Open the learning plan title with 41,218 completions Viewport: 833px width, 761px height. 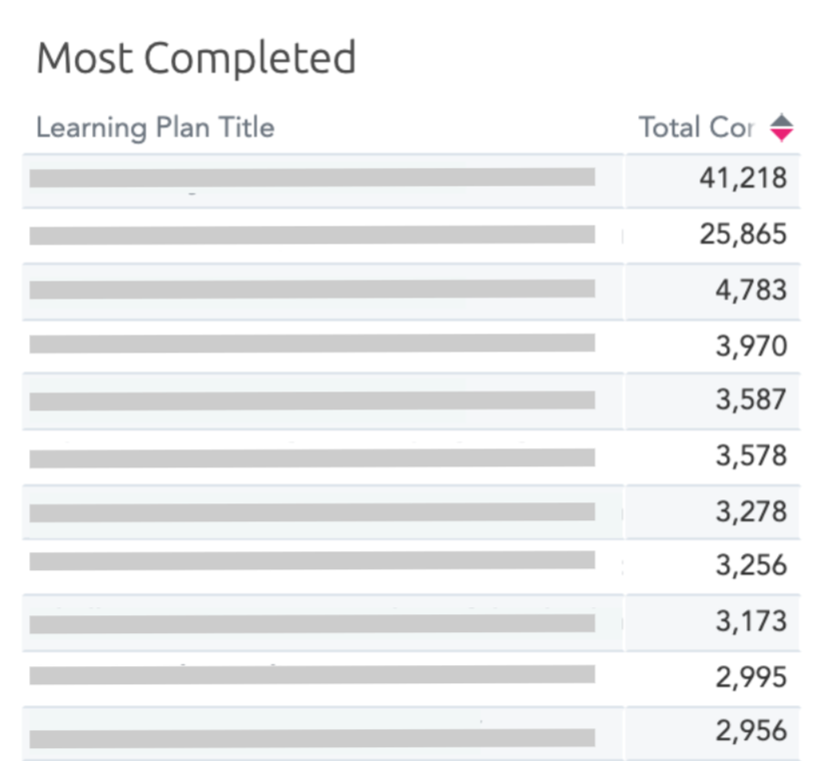coord(312,178)
